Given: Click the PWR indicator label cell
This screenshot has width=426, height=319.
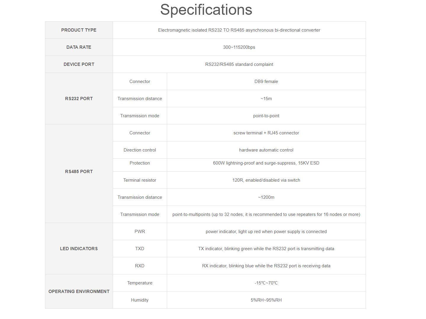Looking at the screenshot, I should 140,232.
